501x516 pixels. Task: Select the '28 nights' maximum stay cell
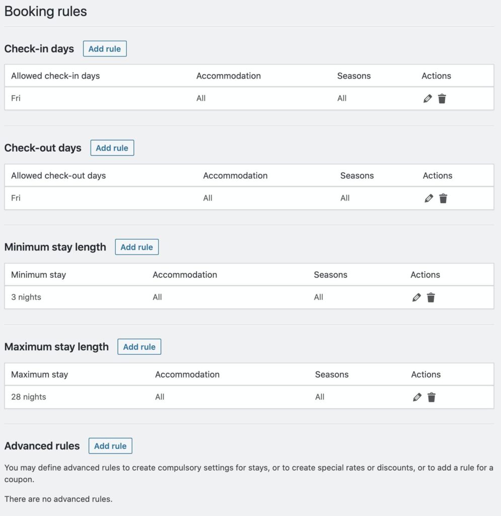[29, 397]
